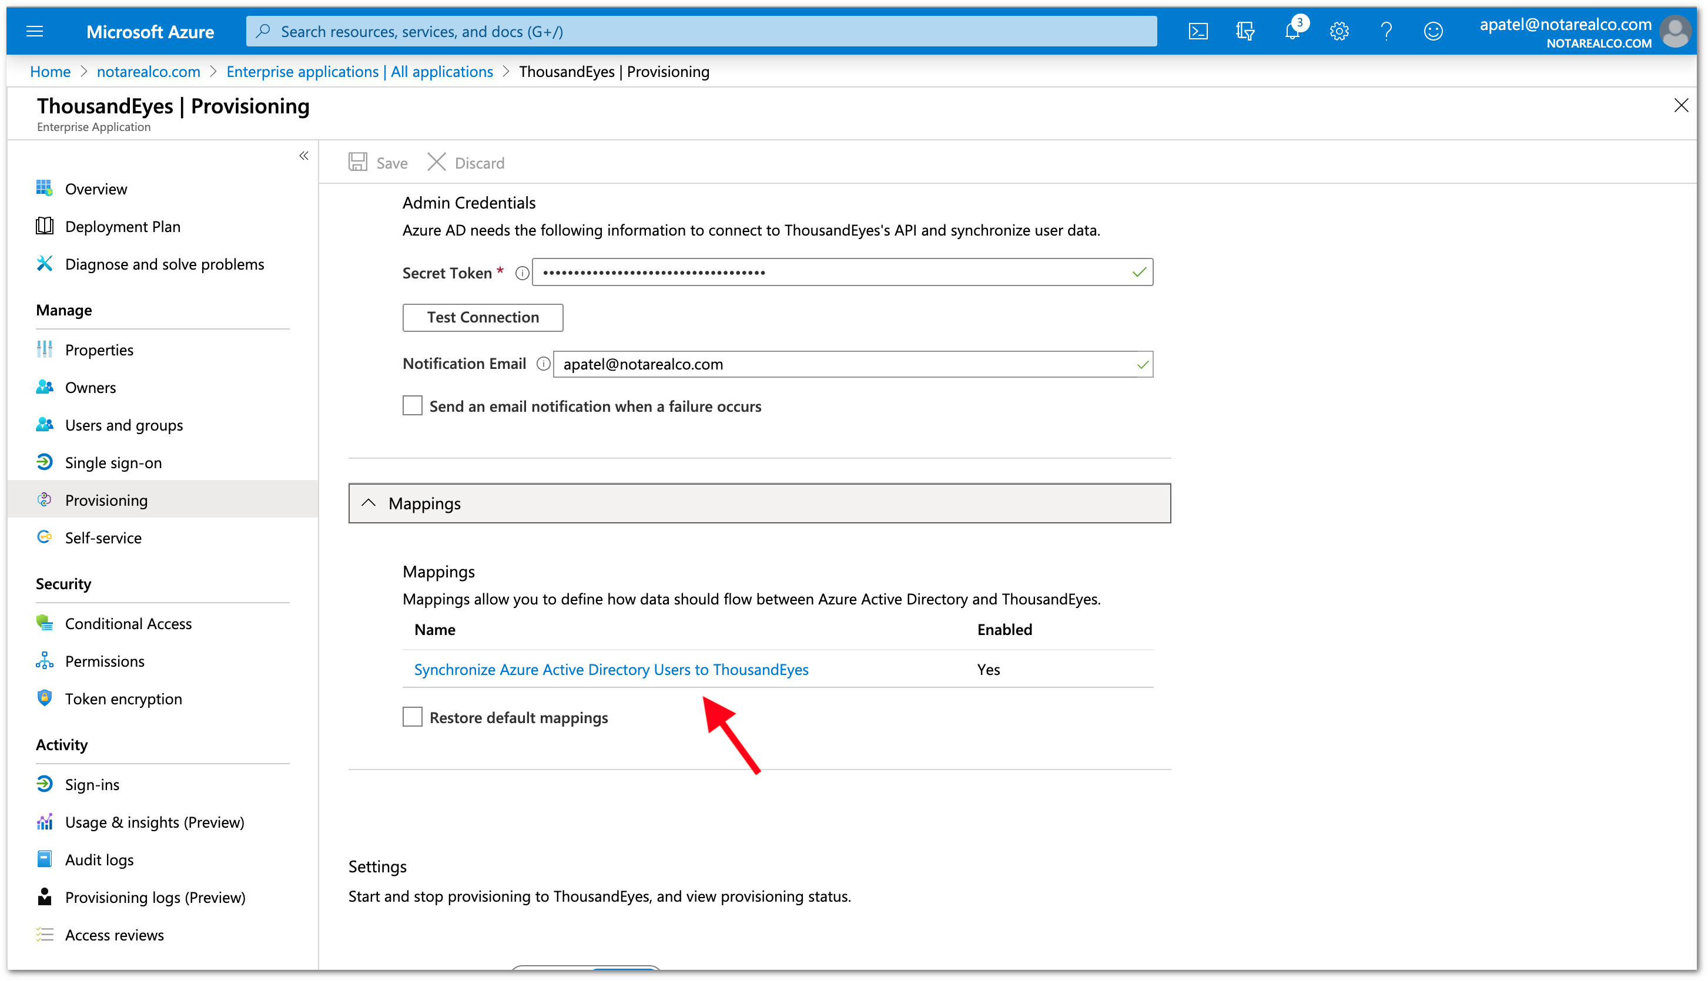Screen dimensions: 1708x981
Task: Go to Home breadcrumb
Action: coord(50,72)
